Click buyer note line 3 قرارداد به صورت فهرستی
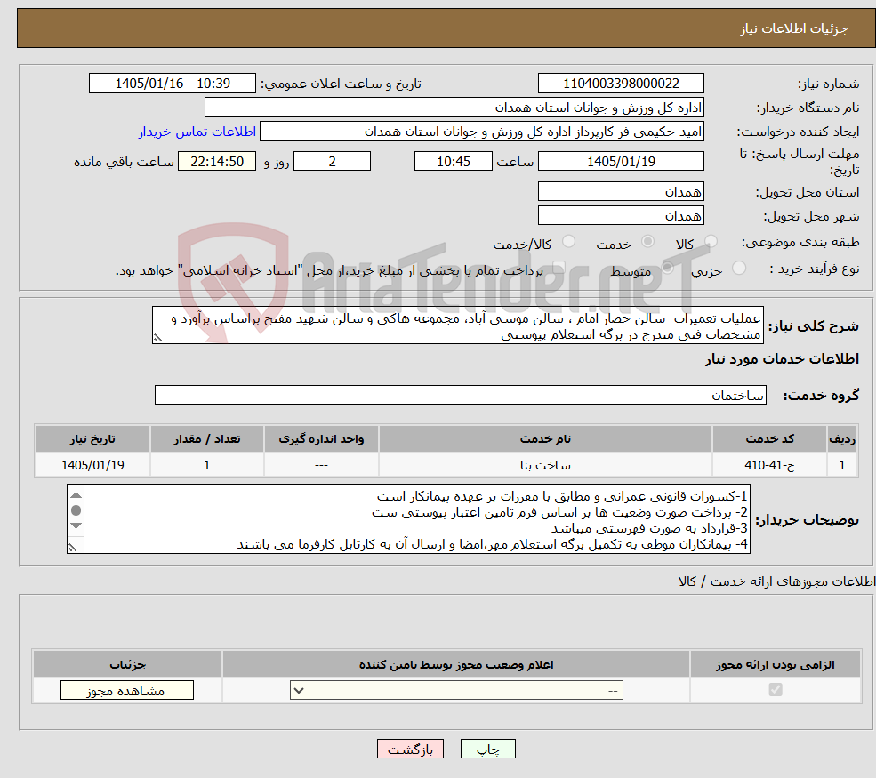 pos(649,528)
